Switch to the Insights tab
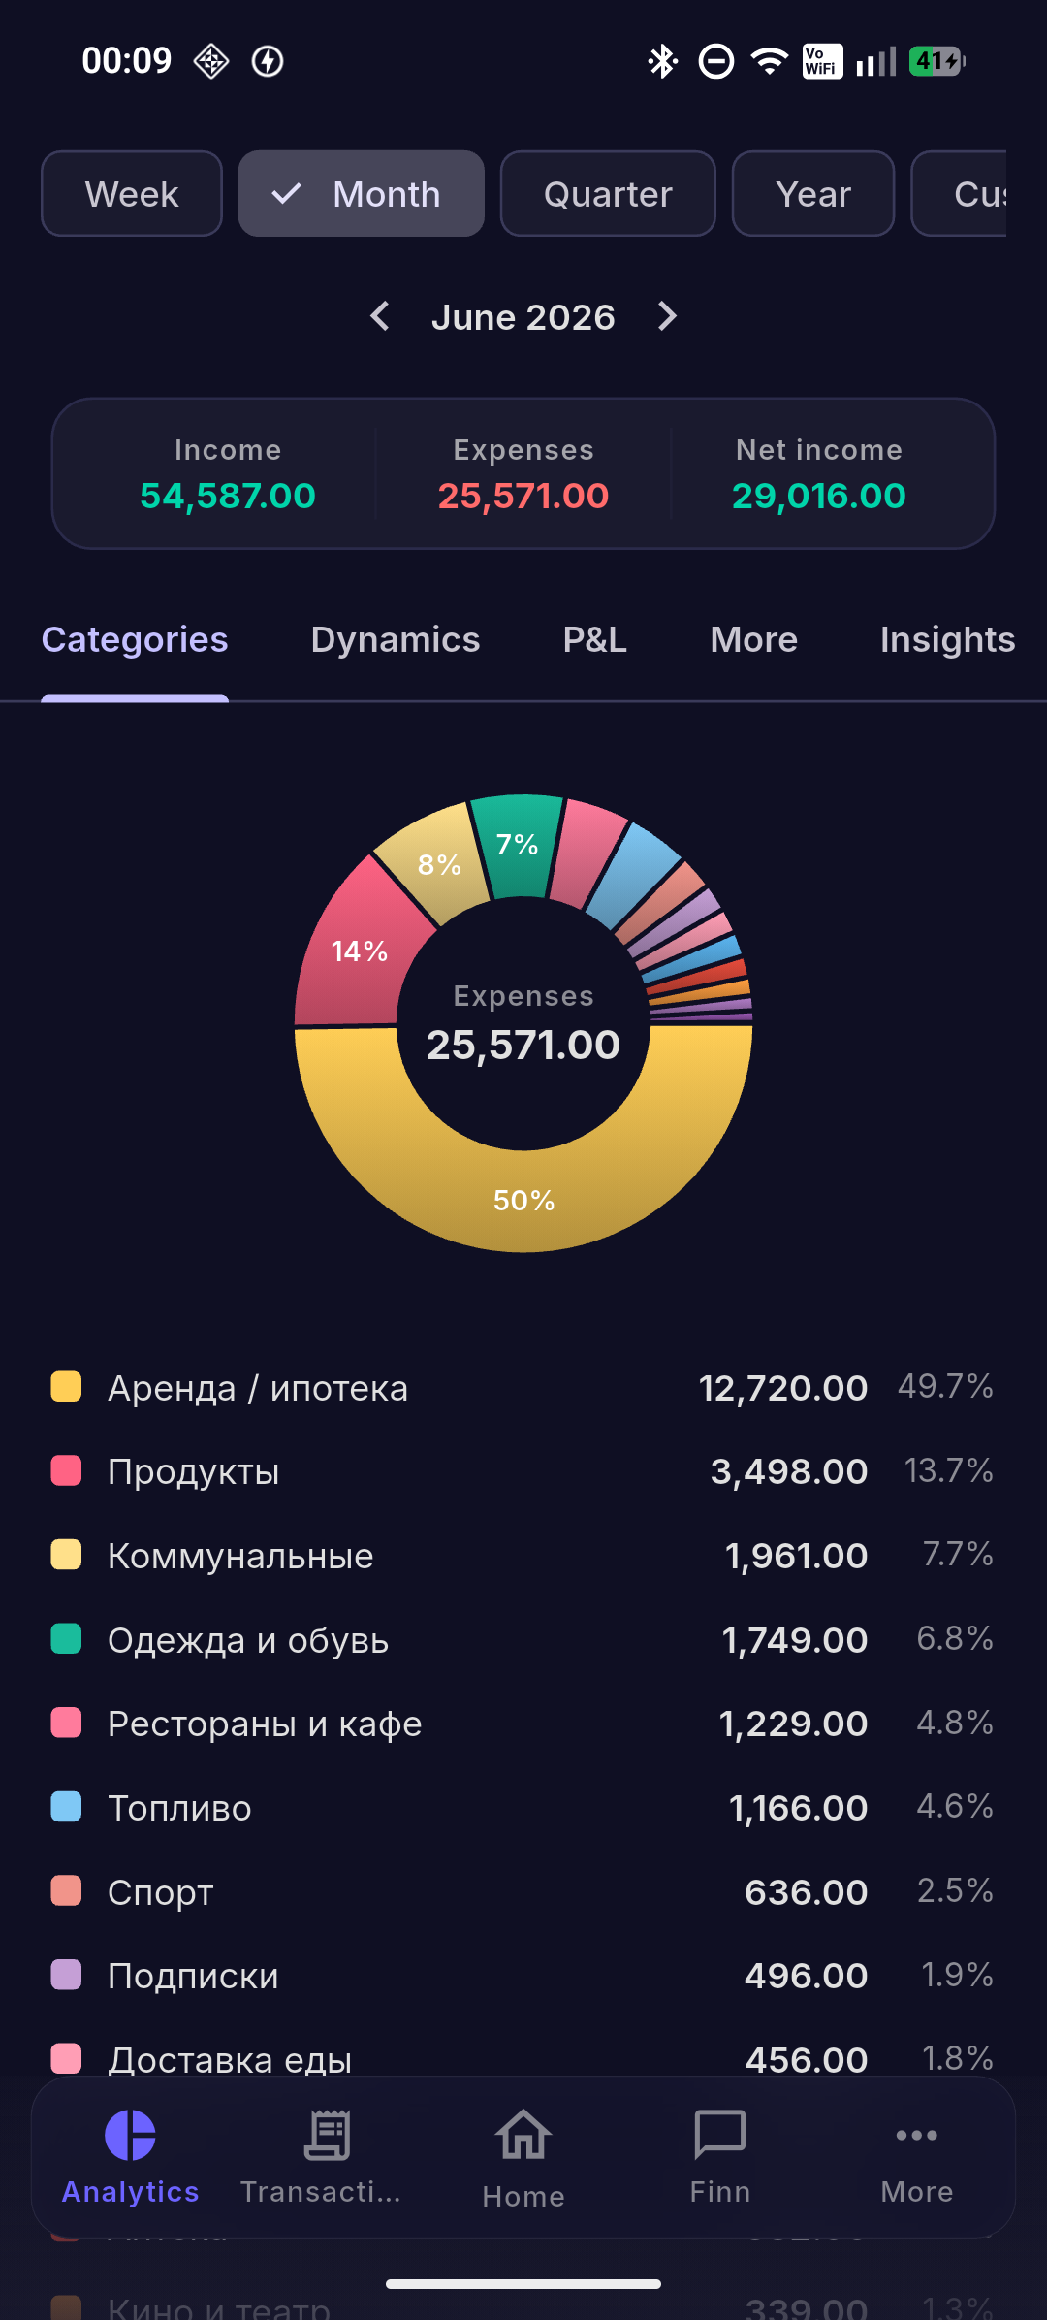 click(x=948, y=640)
